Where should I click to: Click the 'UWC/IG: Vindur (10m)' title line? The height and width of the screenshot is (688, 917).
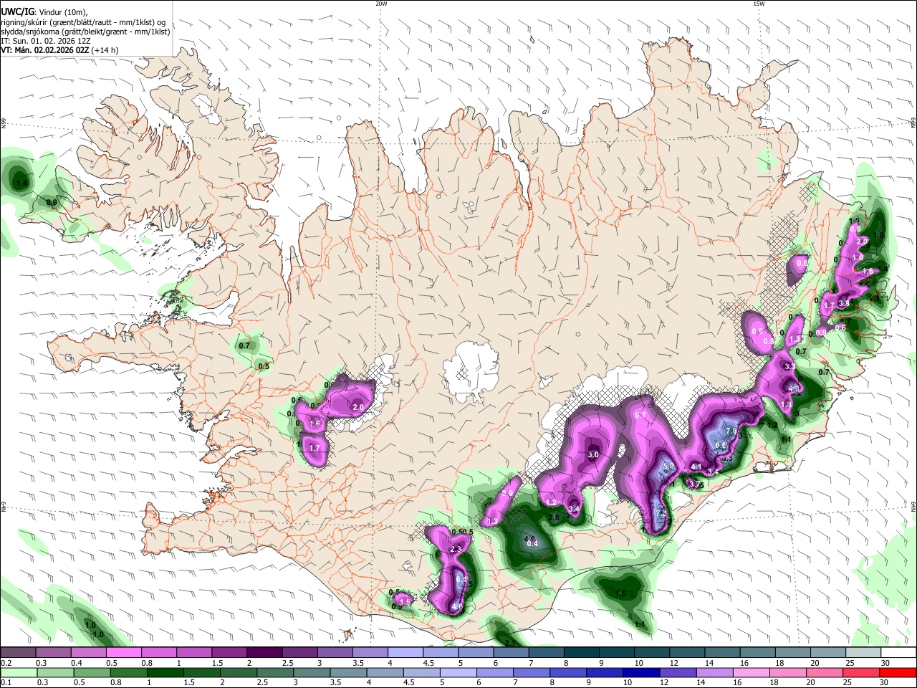(x=44, y=11)
